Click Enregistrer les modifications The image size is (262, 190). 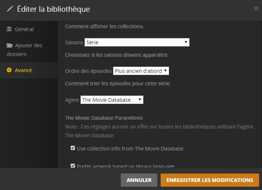point(210,180)
